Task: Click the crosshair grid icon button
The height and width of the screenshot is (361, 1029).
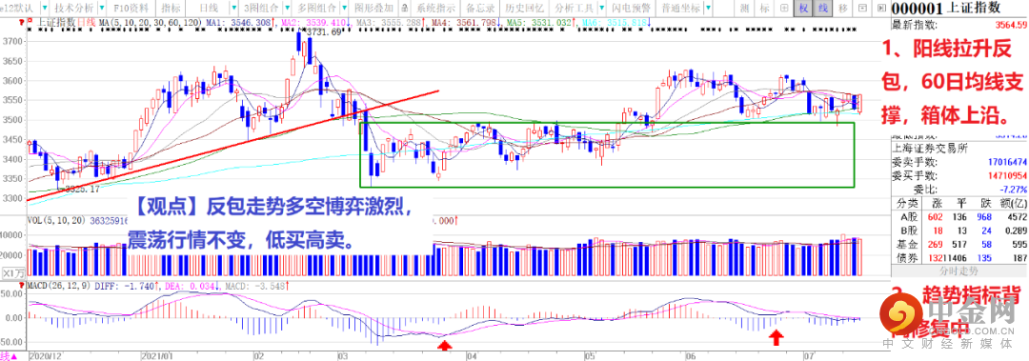Action: [x=783, y=8]
